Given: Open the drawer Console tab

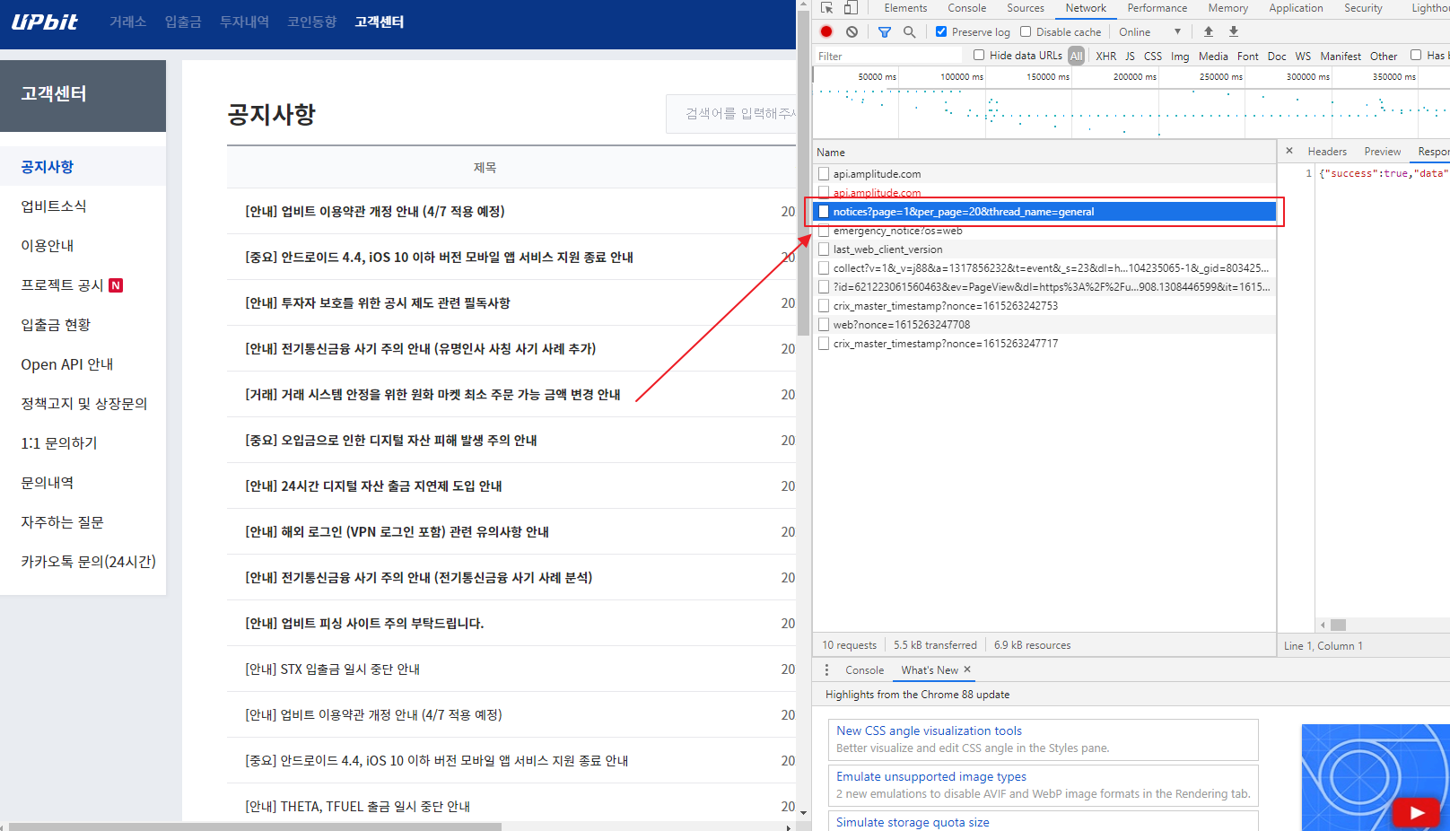Looking at the screenshot, I should pos(864,670).
